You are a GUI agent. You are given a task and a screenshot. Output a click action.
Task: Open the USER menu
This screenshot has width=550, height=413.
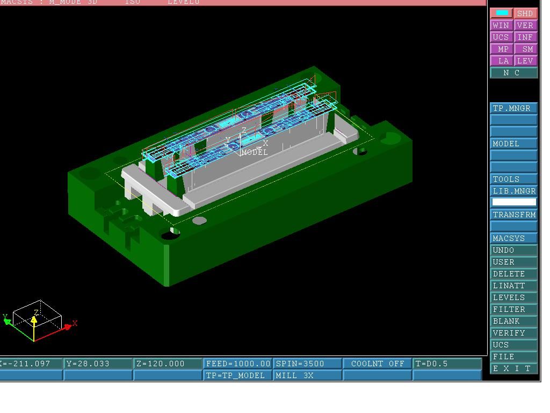coord(513,262)
